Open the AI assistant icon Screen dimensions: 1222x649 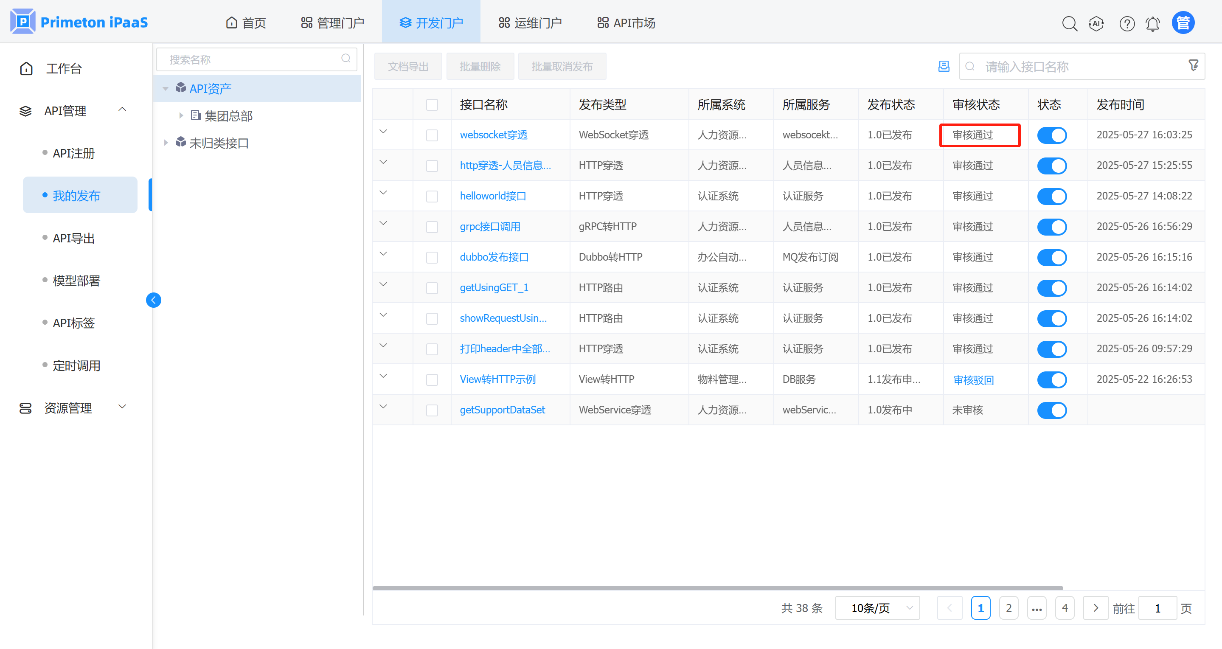pos(1096,23)
